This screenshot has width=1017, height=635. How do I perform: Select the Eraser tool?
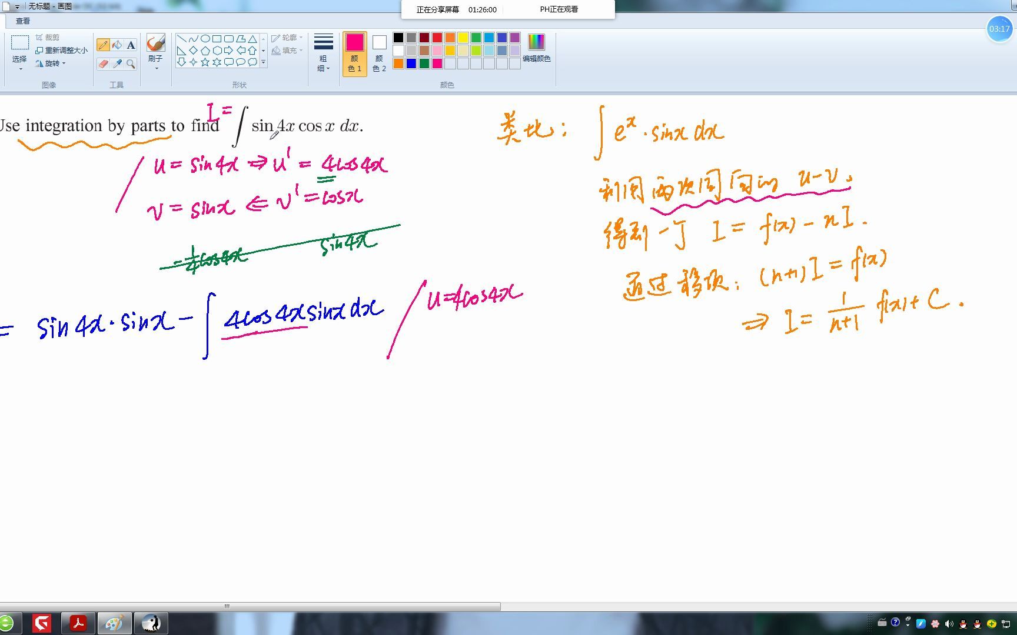[103, 63]
